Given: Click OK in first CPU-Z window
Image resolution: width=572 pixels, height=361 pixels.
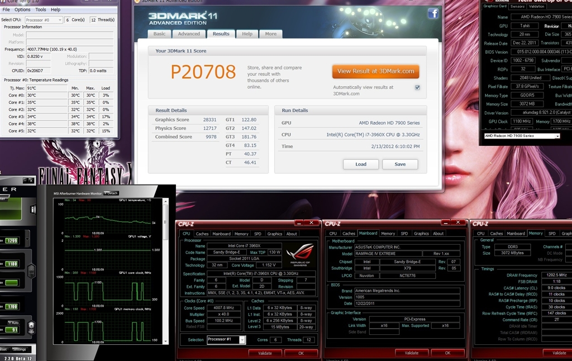Looking at the screenshot, I should point(301,353).
